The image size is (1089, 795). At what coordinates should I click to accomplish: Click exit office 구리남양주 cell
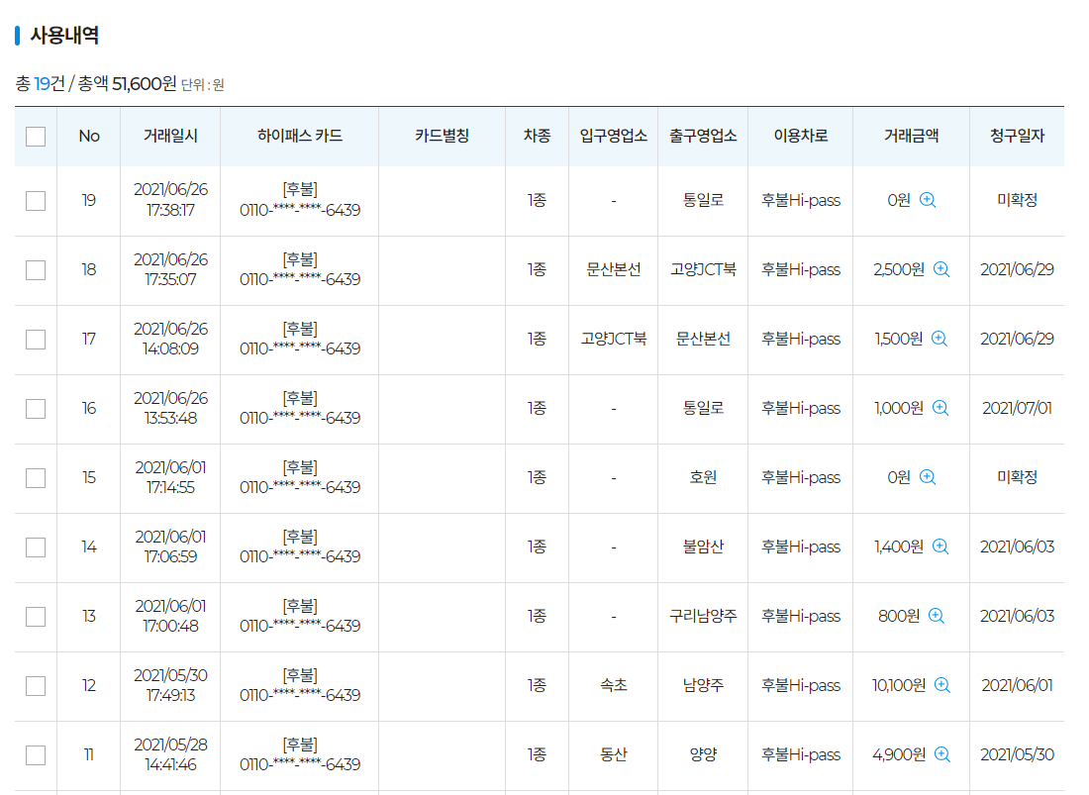pos(703,616)
